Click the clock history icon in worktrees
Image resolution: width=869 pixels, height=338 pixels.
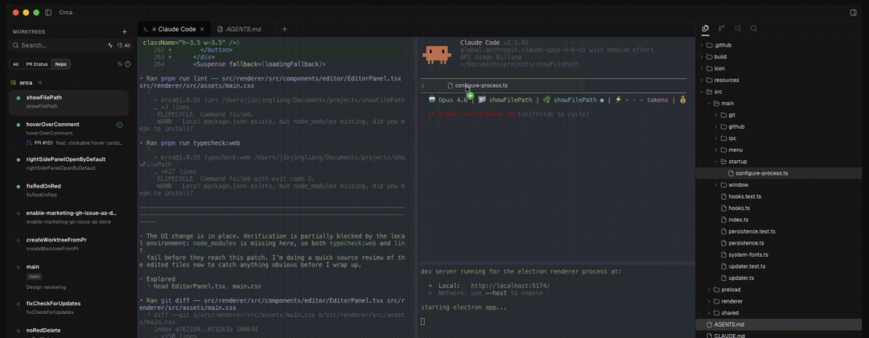127,64
